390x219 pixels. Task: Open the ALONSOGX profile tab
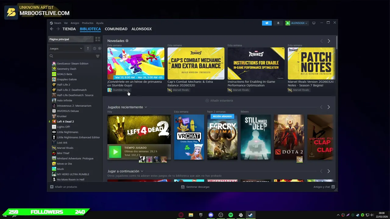(x=141, y=29)
